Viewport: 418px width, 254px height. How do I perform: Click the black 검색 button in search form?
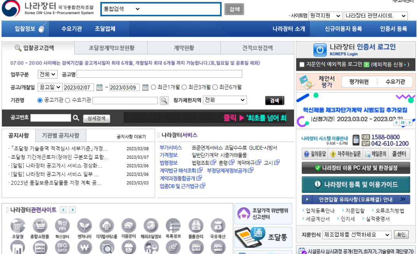tap(275, 101)
